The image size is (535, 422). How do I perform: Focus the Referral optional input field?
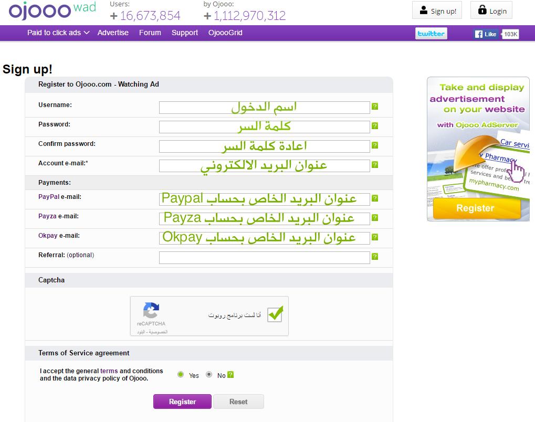265,258
